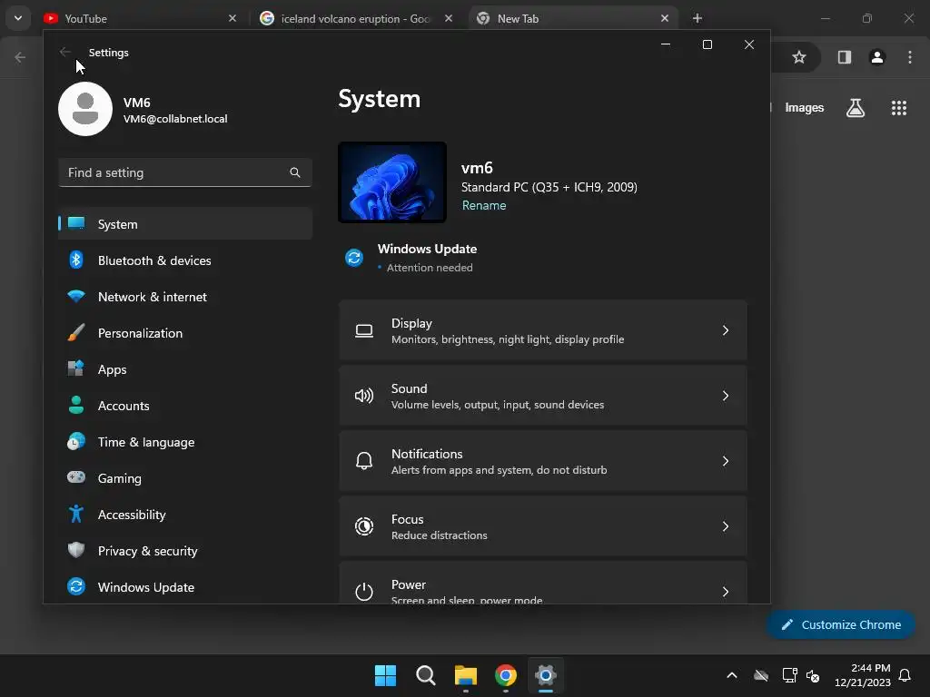This screenshot has width=930, height=697.
Task: Open Power settings row
Action: 543,584
